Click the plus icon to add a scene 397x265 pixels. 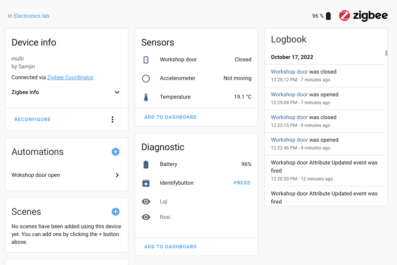tap(115, 211)
